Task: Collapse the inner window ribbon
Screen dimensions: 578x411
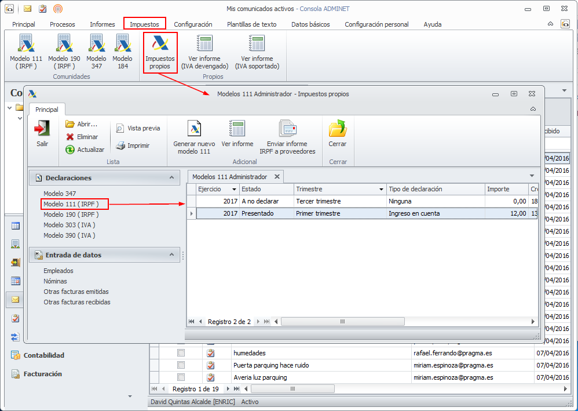Action: point(533,109)
